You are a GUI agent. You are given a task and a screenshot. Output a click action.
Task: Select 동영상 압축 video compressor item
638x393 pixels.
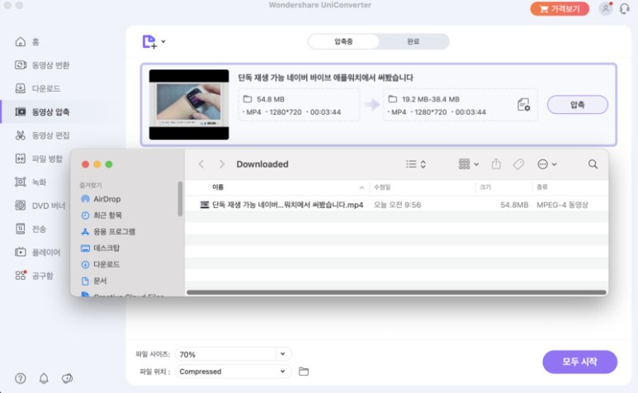coord(42,112)
